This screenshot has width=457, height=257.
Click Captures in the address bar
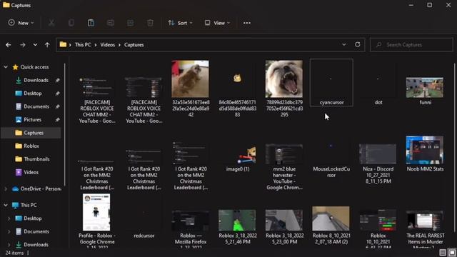(134, 45)
